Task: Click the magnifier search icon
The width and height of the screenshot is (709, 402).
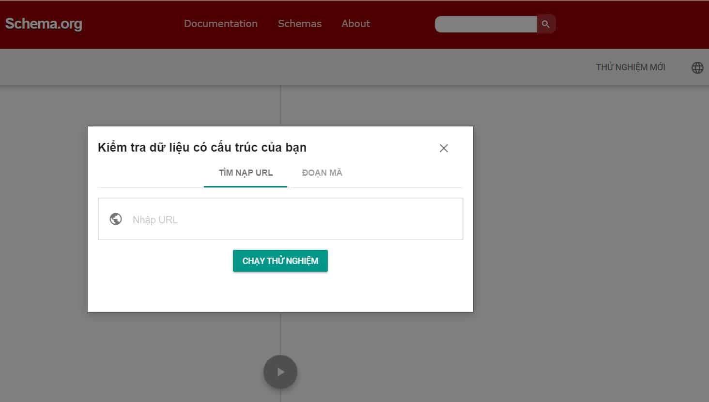Action: point(546,24)
